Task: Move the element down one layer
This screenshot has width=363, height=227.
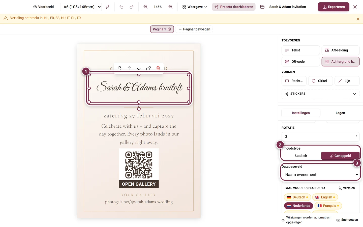Action: pos(139,68)
